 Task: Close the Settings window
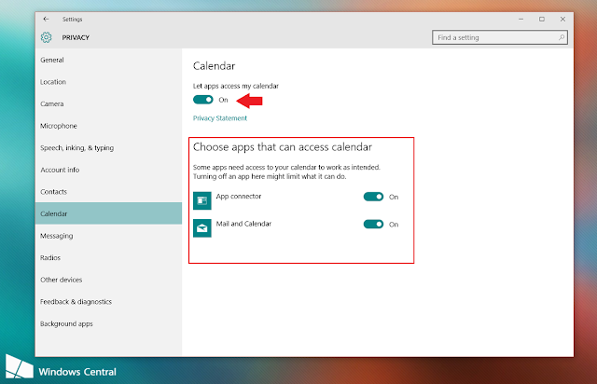[x=562, y=19]
